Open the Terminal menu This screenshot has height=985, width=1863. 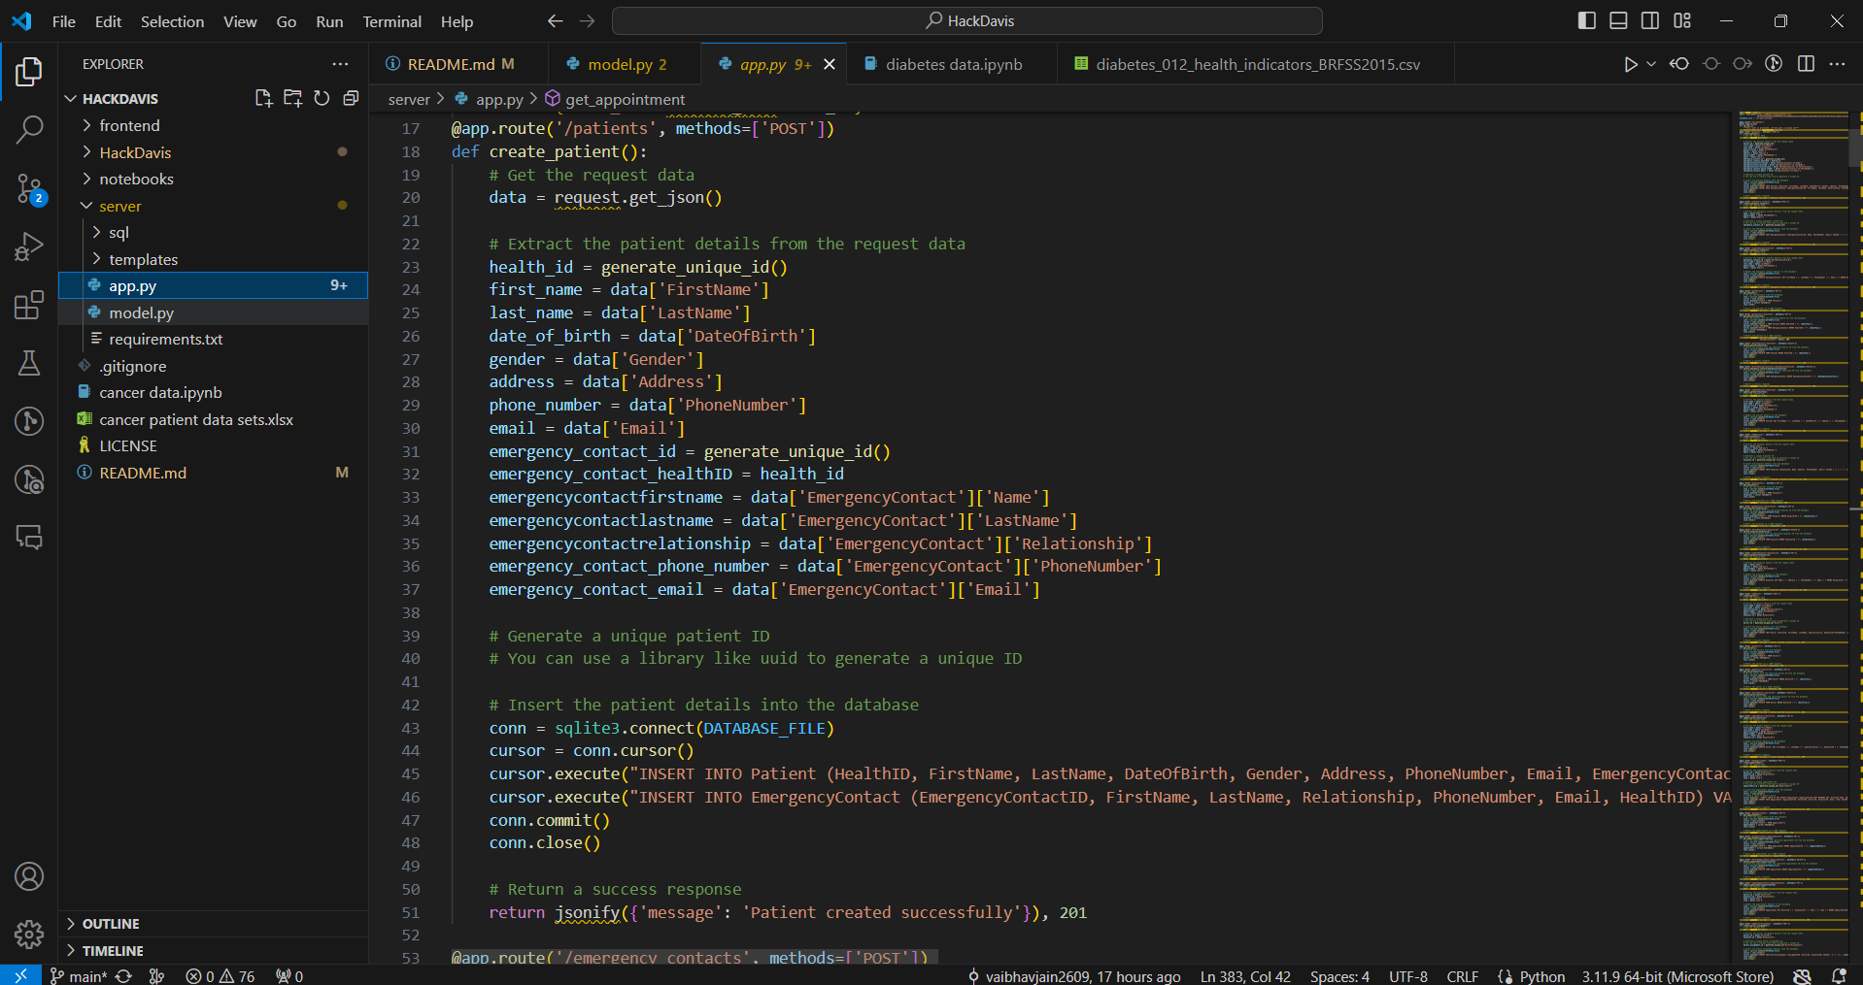pos(391,21)
